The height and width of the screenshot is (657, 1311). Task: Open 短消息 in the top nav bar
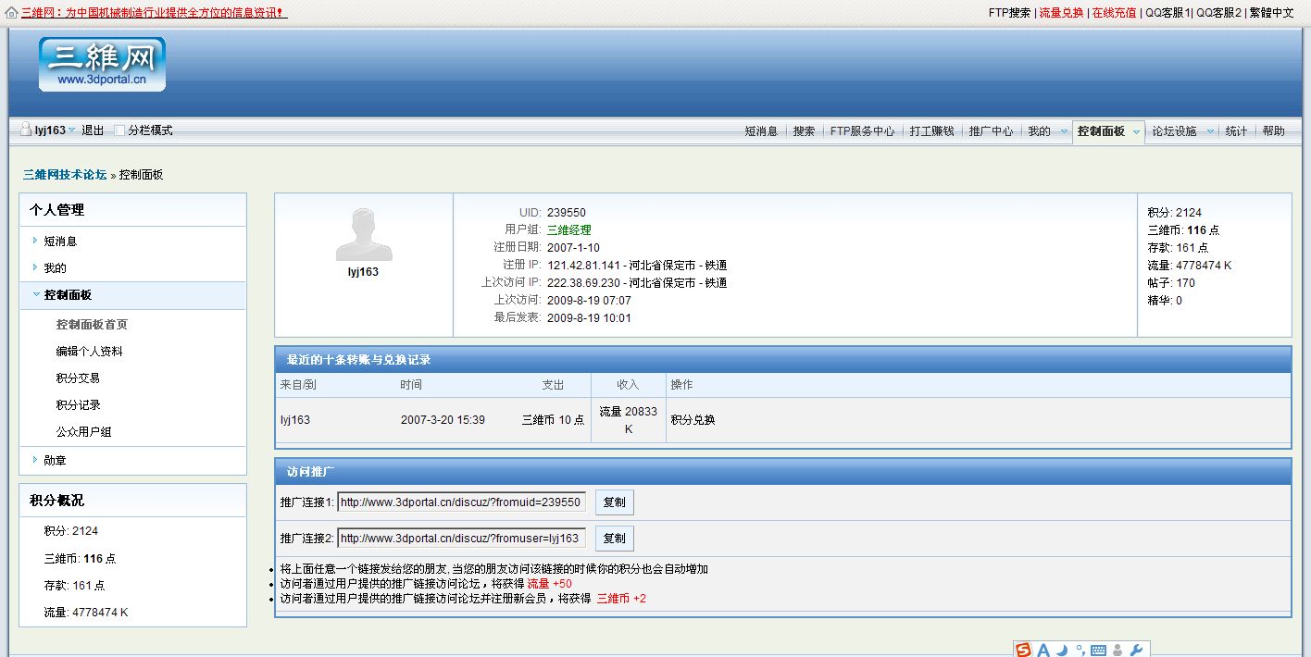(761, 131)
